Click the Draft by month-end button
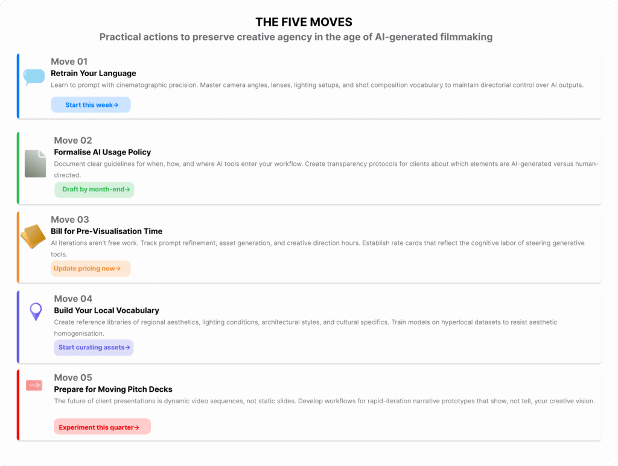The width and height of the screenshot is (618, 466). click(94, 189)
